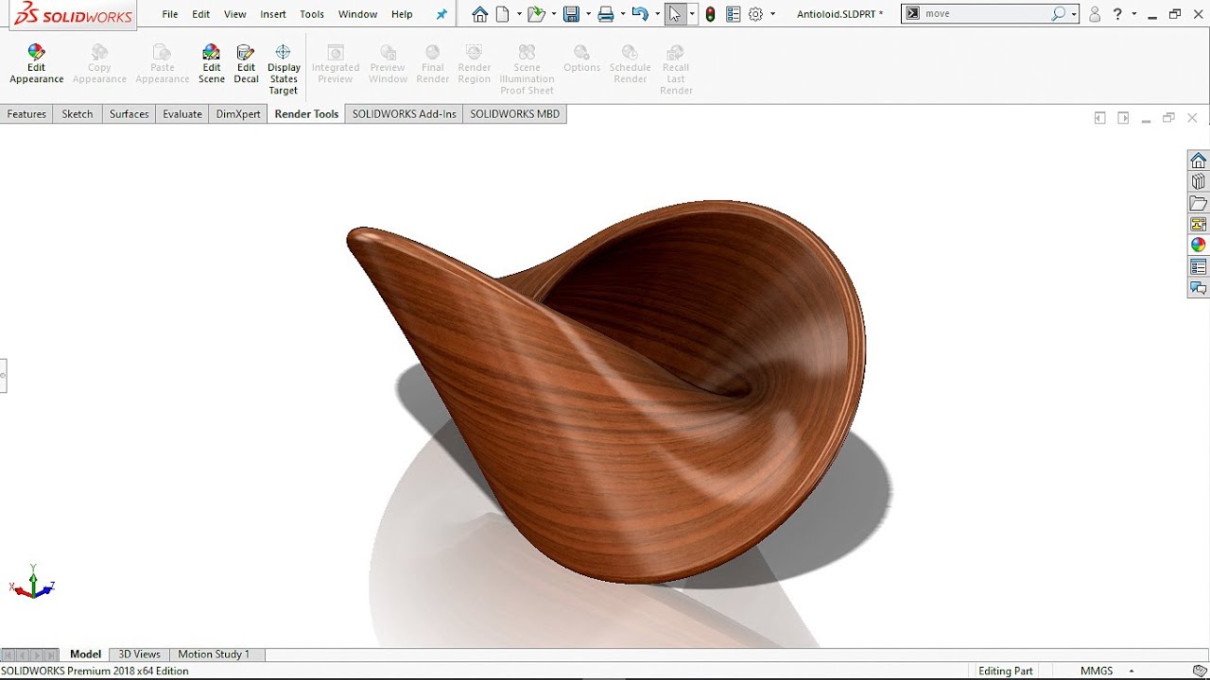
Task: Click the Home icon in the top toolbar
Action: pyautogui.click(x=480, y=14)
